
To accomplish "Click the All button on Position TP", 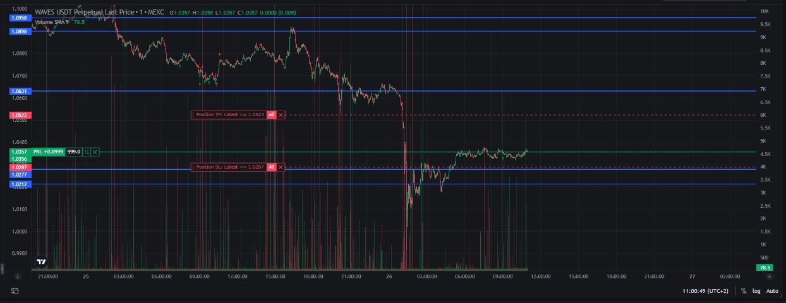I will [x=271, y=115].
